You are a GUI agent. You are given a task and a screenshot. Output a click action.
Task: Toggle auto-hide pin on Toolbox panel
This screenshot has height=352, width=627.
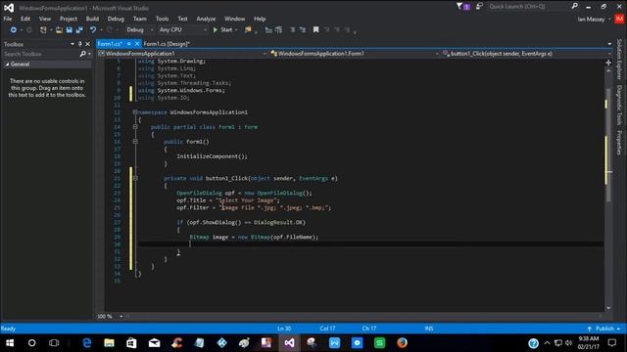(79, 44)
